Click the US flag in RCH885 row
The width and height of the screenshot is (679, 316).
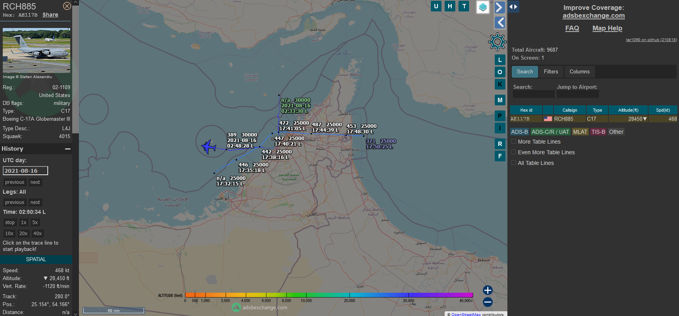click(x=548, y=119)
